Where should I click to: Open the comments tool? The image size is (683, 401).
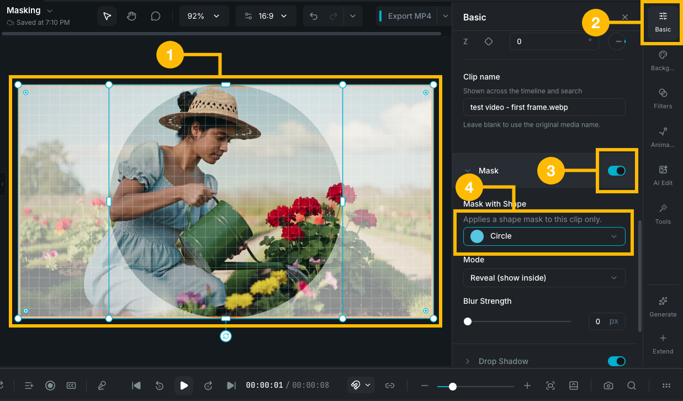click(155, 16)
